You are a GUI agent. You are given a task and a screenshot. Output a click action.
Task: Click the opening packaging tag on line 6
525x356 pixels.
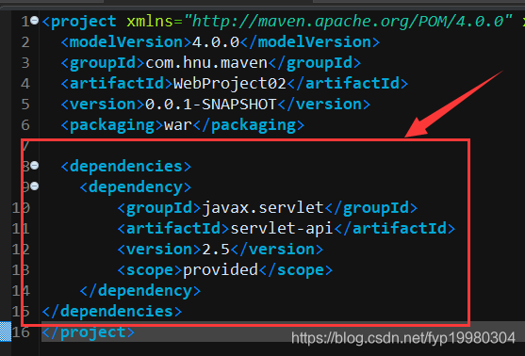point(112,125)
